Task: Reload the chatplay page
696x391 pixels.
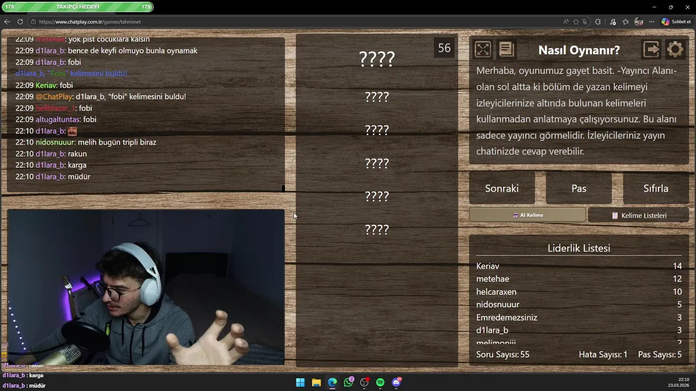Action: pos(20,22)
